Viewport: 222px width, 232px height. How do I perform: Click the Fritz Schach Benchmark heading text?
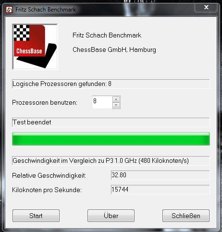(107, 35)
